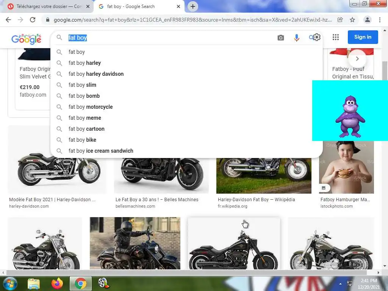Screen dimensions: 388x291
Task: Select suggestion 'fat boy bike'
Action: tap(186, 140)
